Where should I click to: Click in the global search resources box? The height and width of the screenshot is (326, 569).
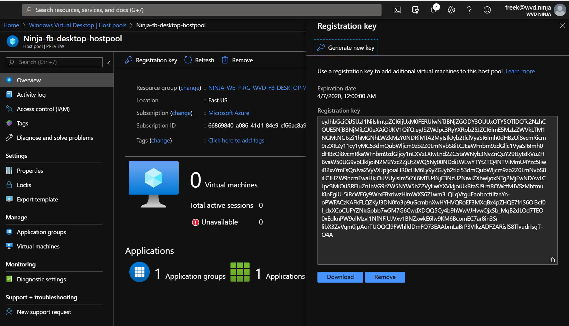202,10
